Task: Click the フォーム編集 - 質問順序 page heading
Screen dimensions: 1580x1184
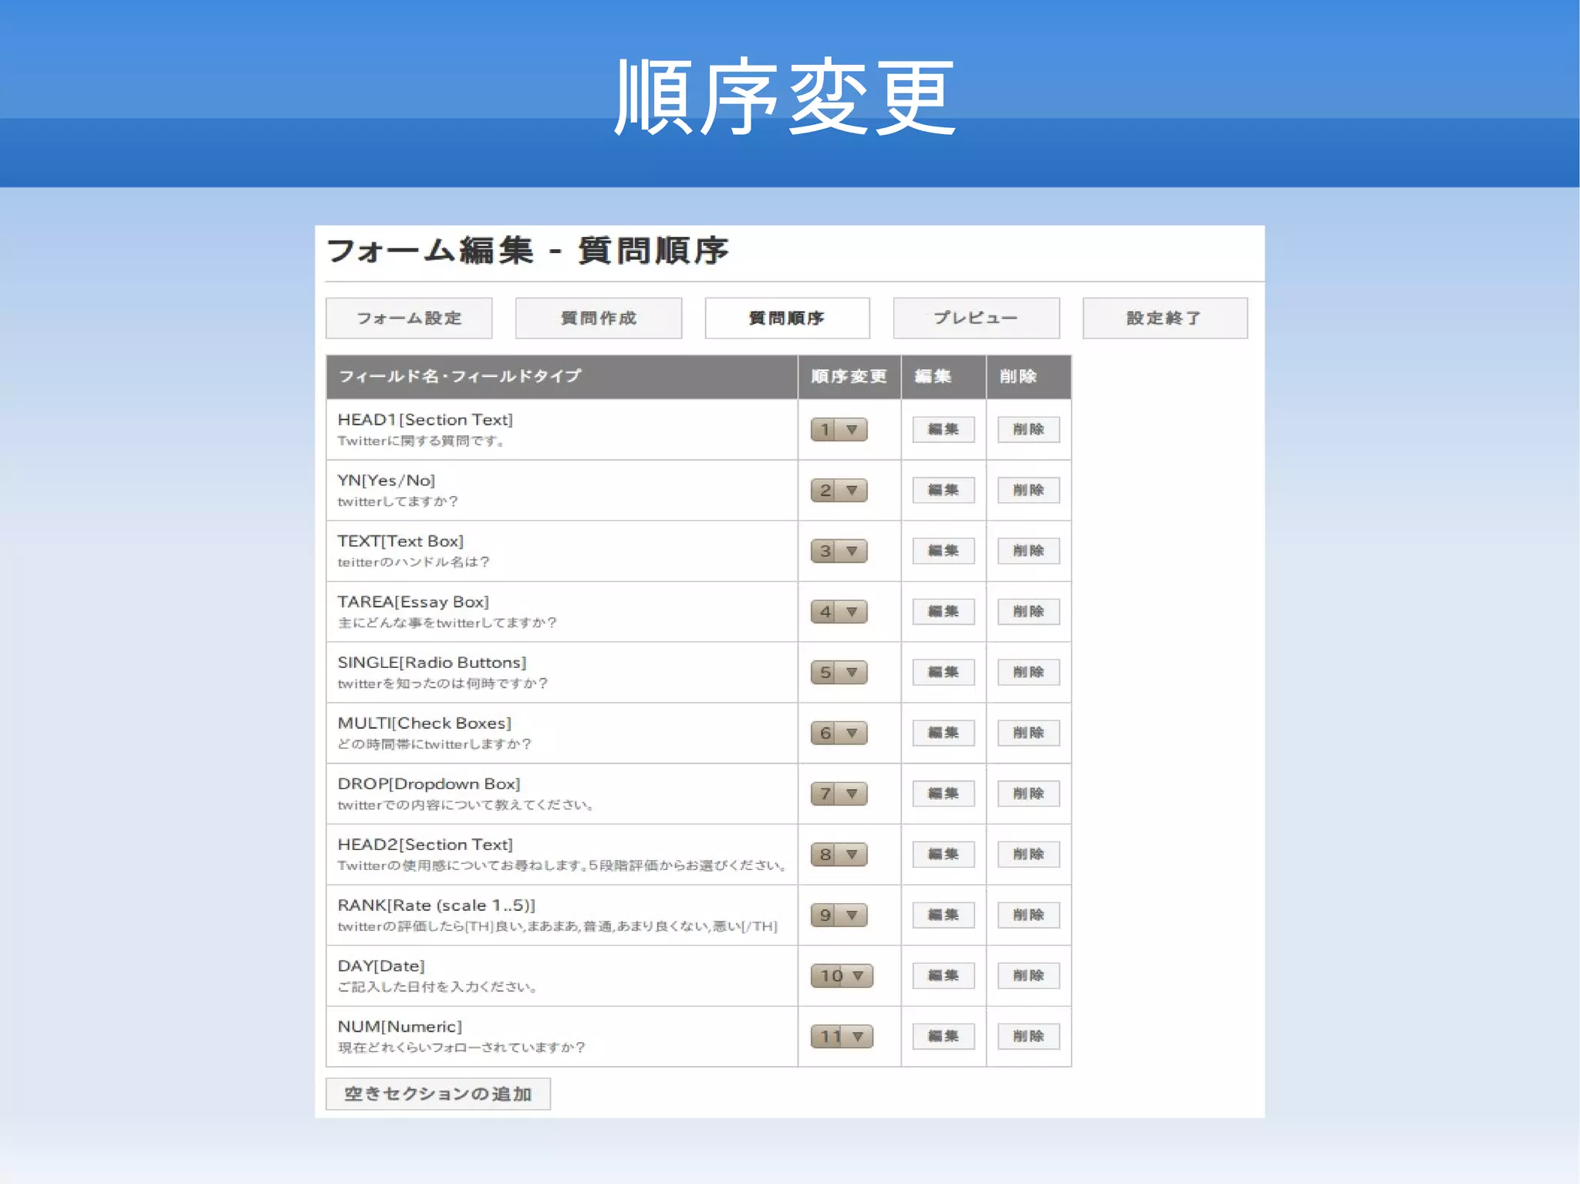Action: [x=528, y=251]
